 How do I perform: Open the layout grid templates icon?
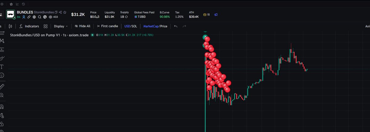pos(46,26)
